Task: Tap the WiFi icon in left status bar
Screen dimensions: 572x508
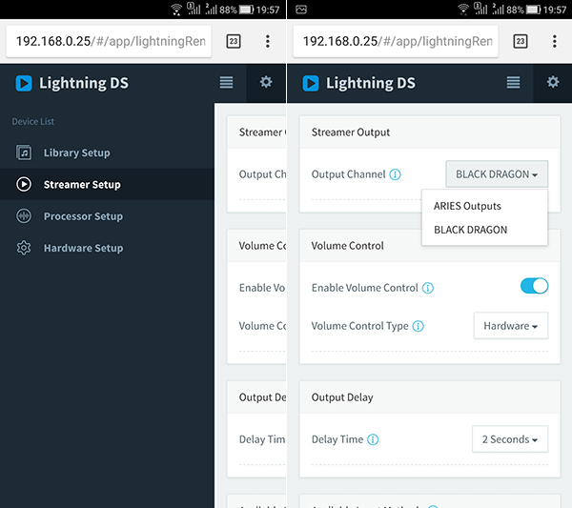Action: (x=176, y=10)
